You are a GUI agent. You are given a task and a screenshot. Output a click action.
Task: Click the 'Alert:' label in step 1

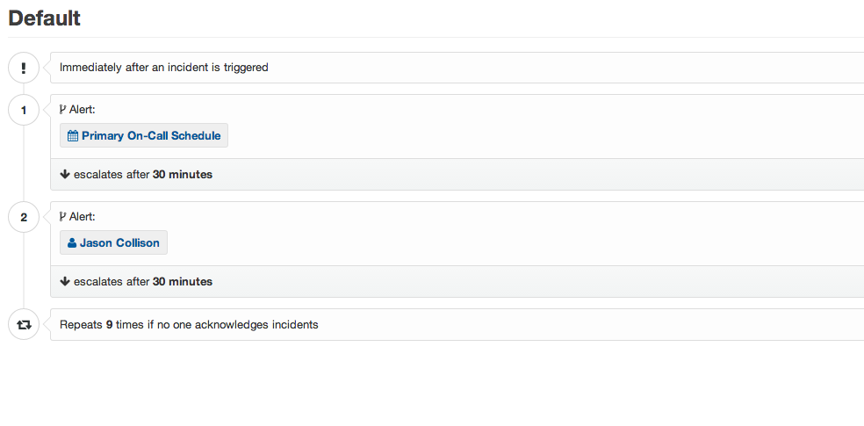tap(83, 110)
